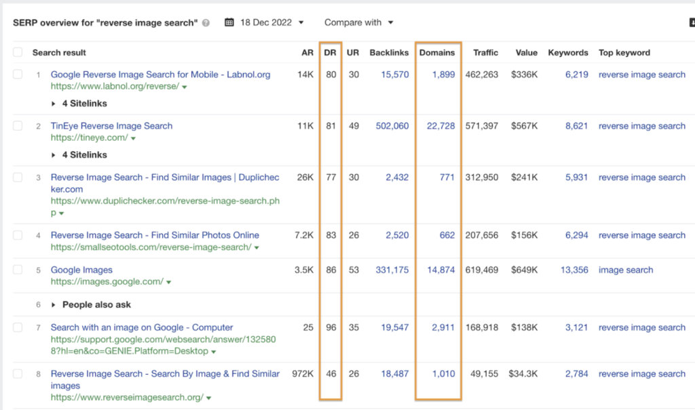Click the Domains column header
Viewport: 695px width, 410px height.
pyautogui.click(x=437, y=52)
